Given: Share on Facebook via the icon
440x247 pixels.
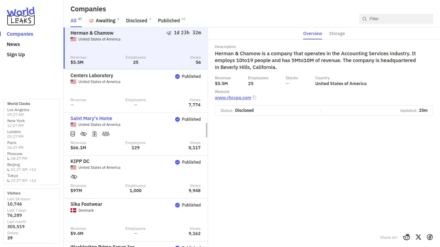Looking at the screenshot, I should click(430, 237).
